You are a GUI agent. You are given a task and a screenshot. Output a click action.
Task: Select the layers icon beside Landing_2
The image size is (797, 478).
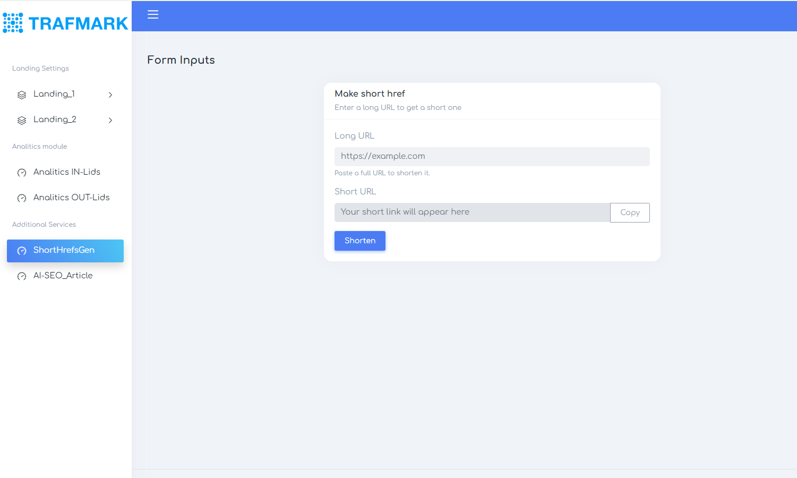click(x=22, y=120)
